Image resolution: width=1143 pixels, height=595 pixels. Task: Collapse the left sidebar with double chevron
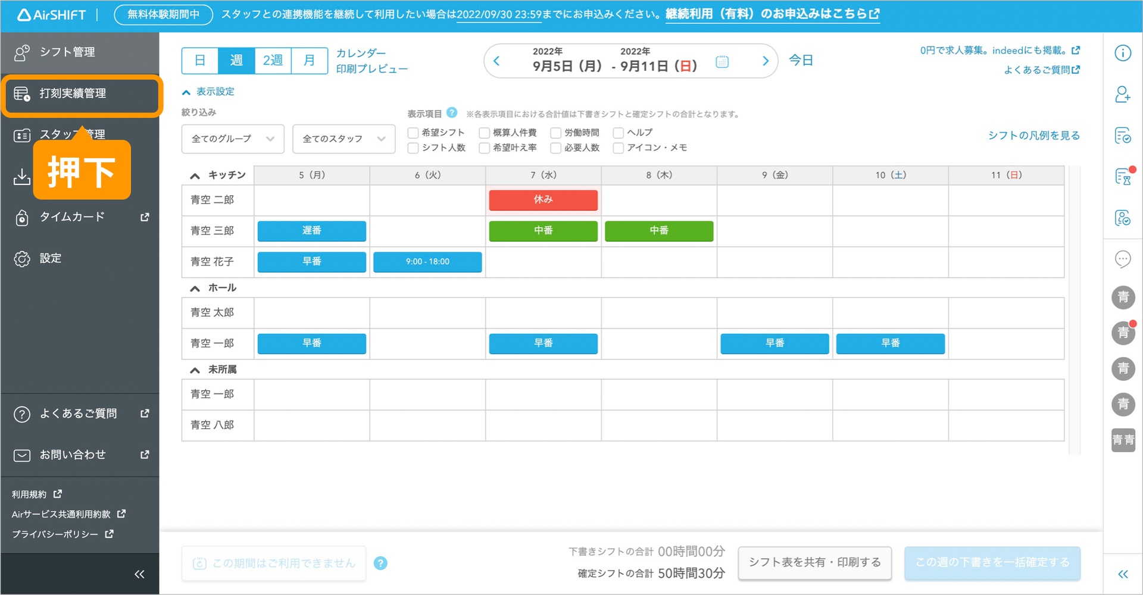point(139,574)
